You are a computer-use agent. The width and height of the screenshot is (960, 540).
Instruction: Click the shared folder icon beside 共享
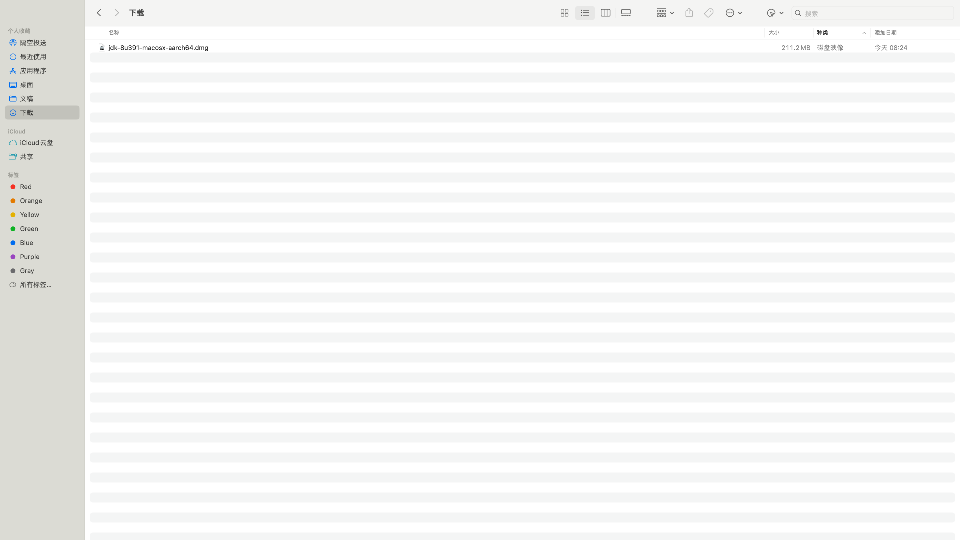[13, 156]
